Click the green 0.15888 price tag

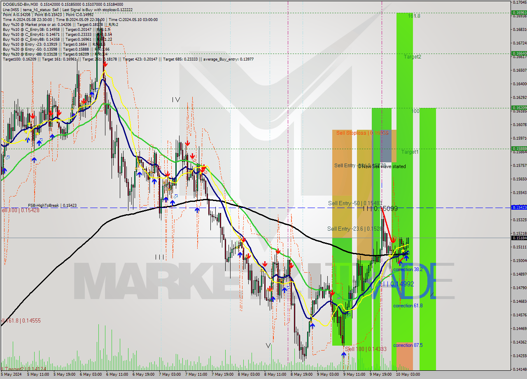[519, 148]
